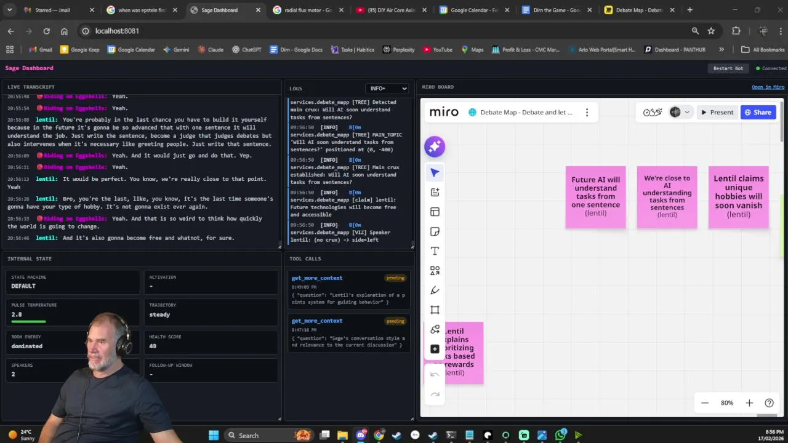Image resolution: width=788 pixels, height=443 pixels.
Task: Click browser back arrow
Action: 10,31
